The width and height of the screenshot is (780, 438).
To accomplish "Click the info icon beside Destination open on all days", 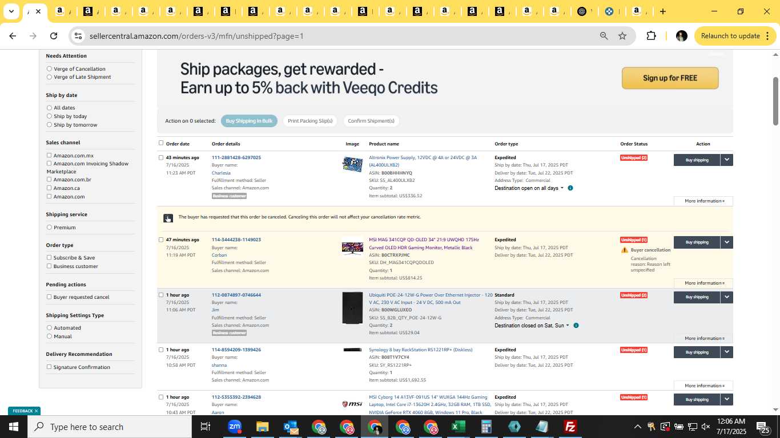I will (570, 188).
